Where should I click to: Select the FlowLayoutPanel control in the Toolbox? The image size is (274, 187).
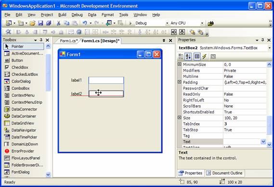pos(24,158)
